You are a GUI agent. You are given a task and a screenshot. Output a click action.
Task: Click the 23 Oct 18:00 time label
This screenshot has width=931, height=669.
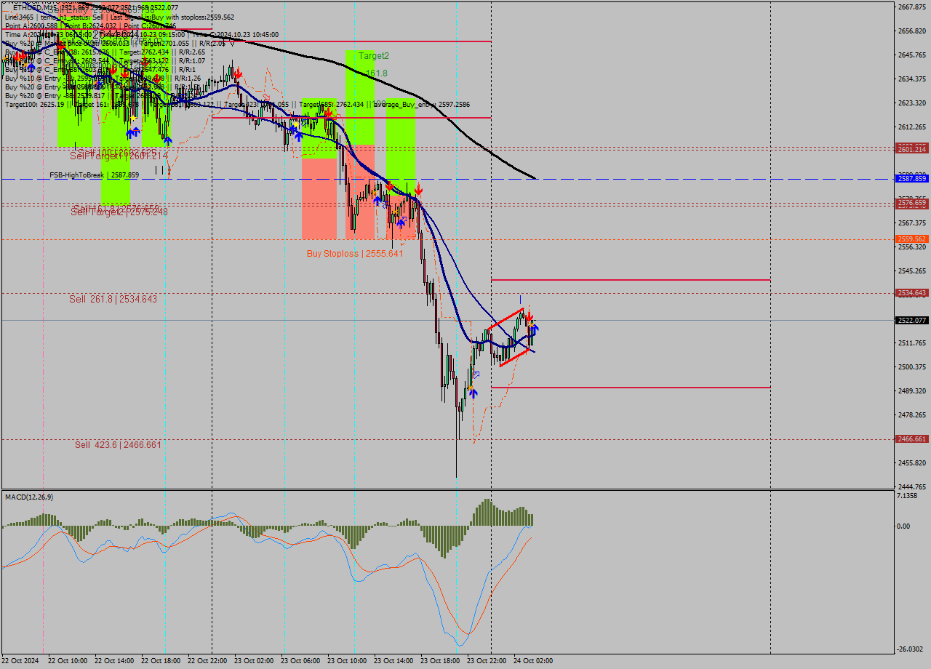point(440,661)
